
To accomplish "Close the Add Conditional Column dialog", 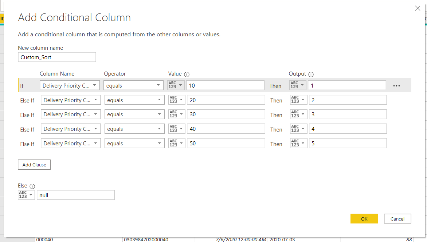I will [418, 8].
